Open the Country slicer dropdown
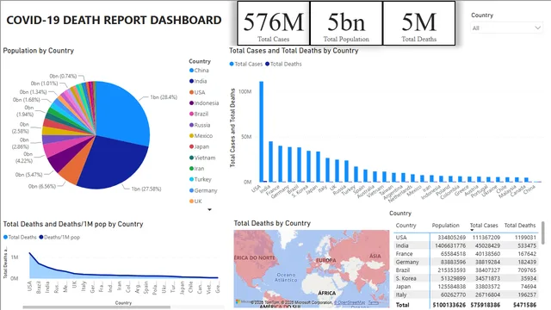This screenshot has width=551, height=310. (506, 28)
